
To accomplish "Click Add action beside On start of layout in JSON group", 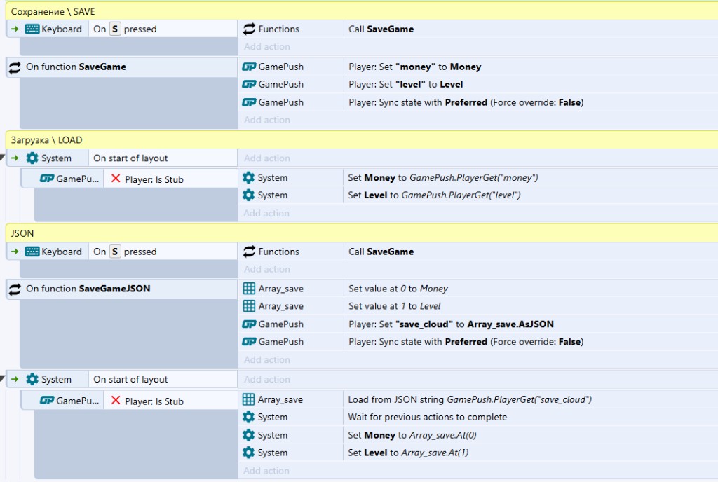I will (x=267, y=380).
